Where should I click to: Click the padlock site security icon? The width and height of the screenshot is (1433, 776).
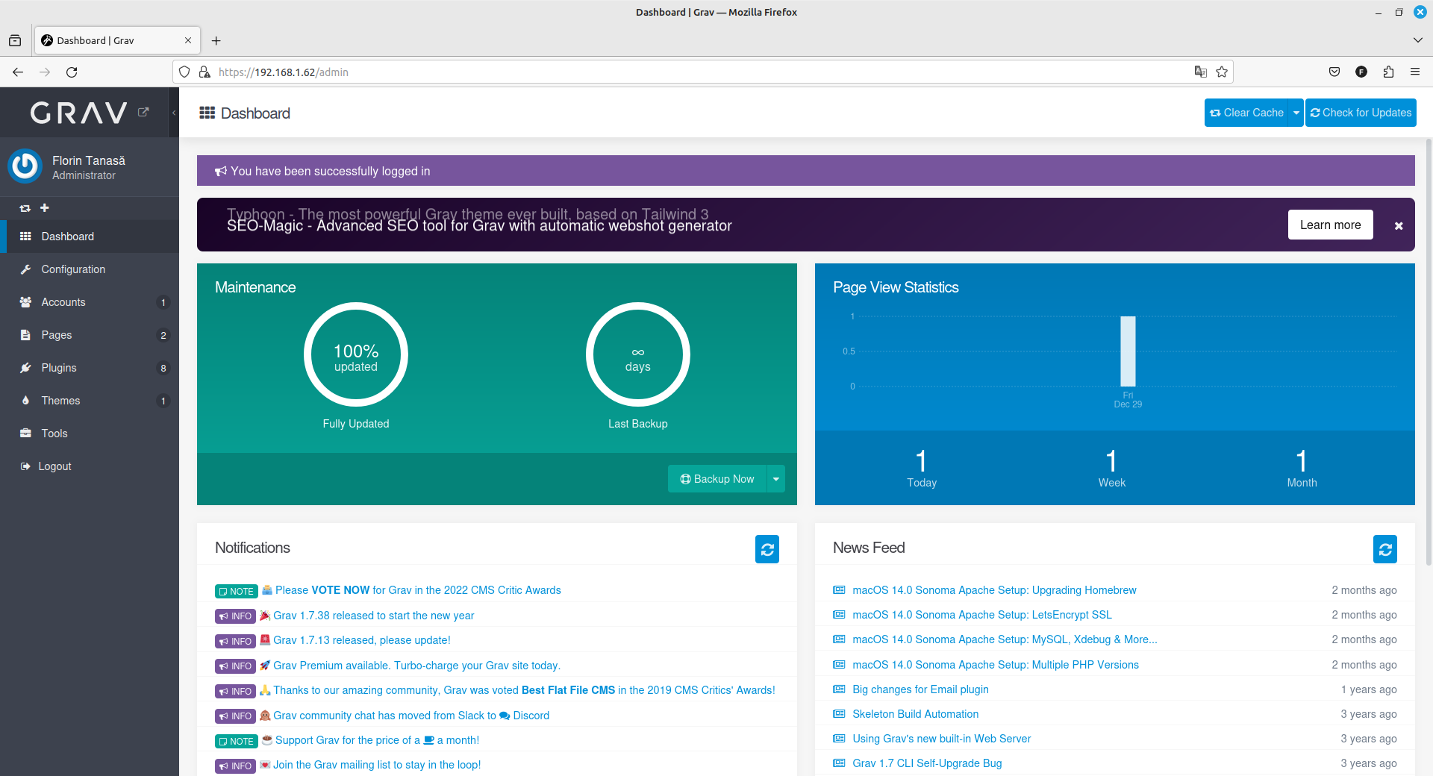205,72
